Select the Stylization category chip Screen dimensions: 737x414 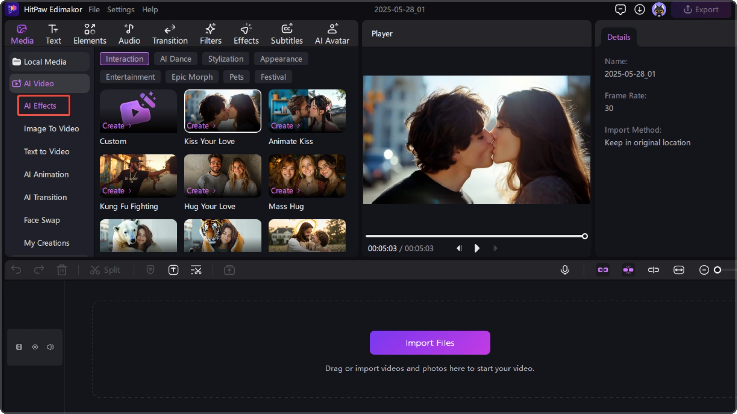pos(225,59)
